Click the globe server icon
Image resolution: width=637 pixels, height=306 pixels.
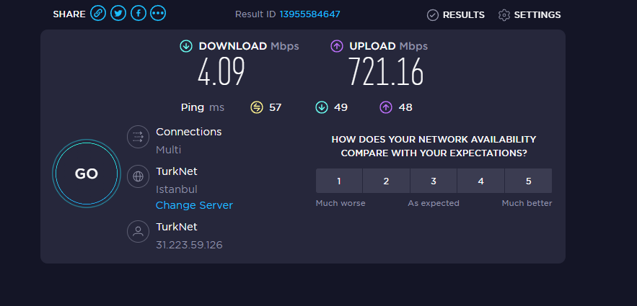[x=138, y=176]
